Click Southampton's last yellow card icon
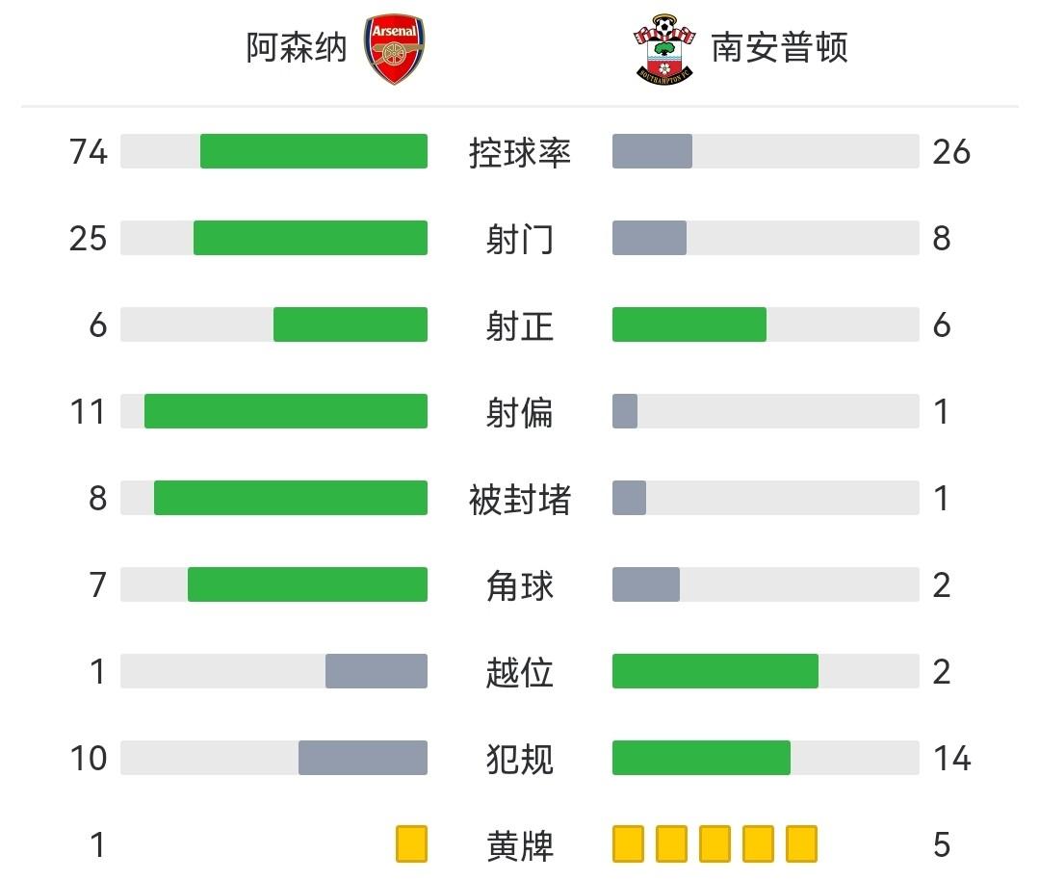 (801, 843)
